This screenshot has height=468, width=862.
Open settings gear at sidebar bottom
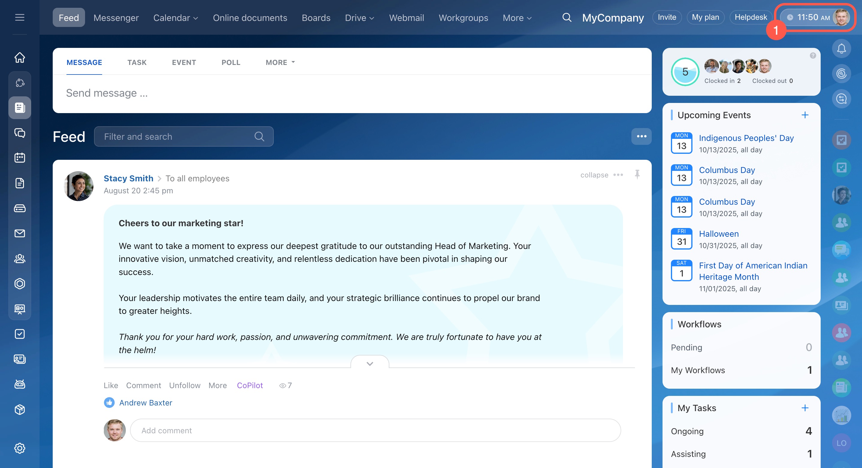coord(20,448)
